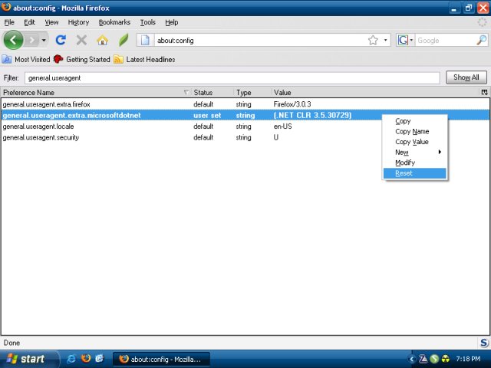The image size is (491, 368).
Task: Open the Bookmarks menu
Action: (x=114, y=22)
